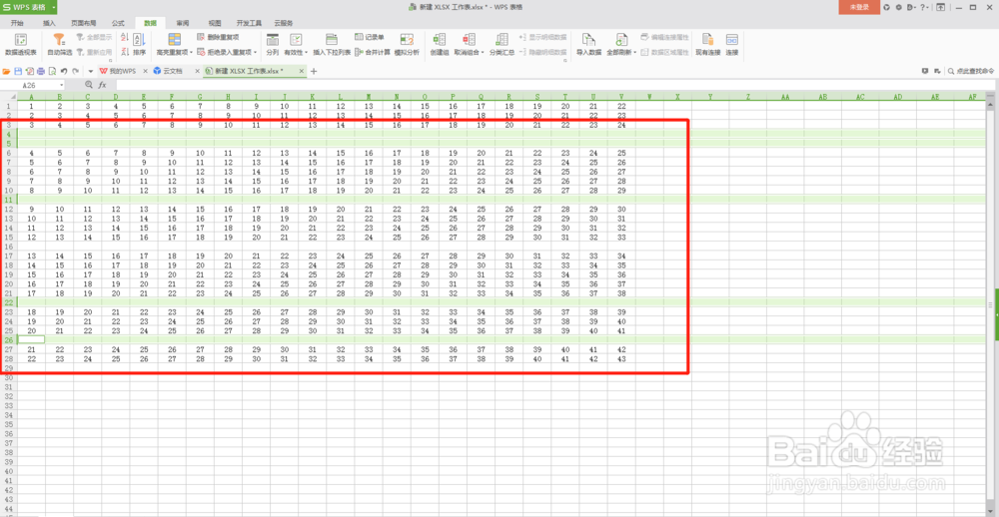Click 分类汇总 subtotal
Image resolution: width=999 pixels, height=517 pixels.
pos(502,45)
